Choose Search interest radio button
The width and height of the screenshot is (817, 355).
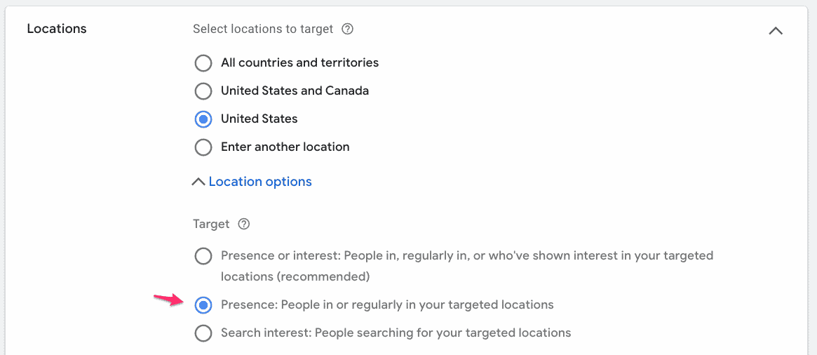point(203,333)
